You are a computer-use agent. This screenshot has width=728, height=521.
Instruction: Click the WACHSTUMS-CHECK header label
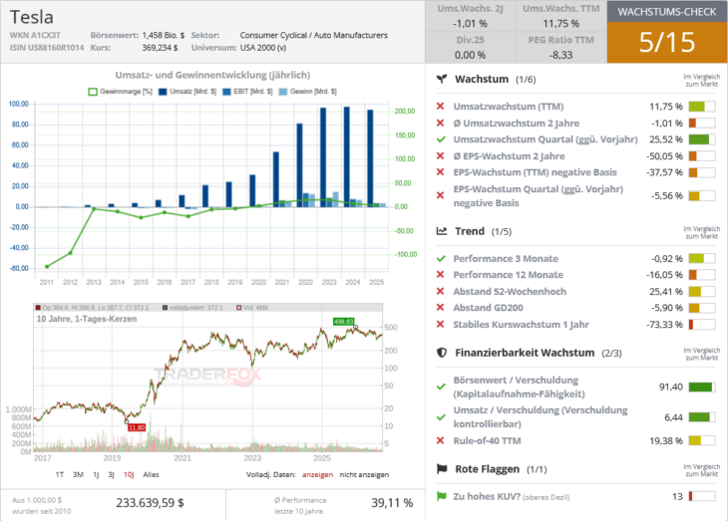tap(667, 12)
